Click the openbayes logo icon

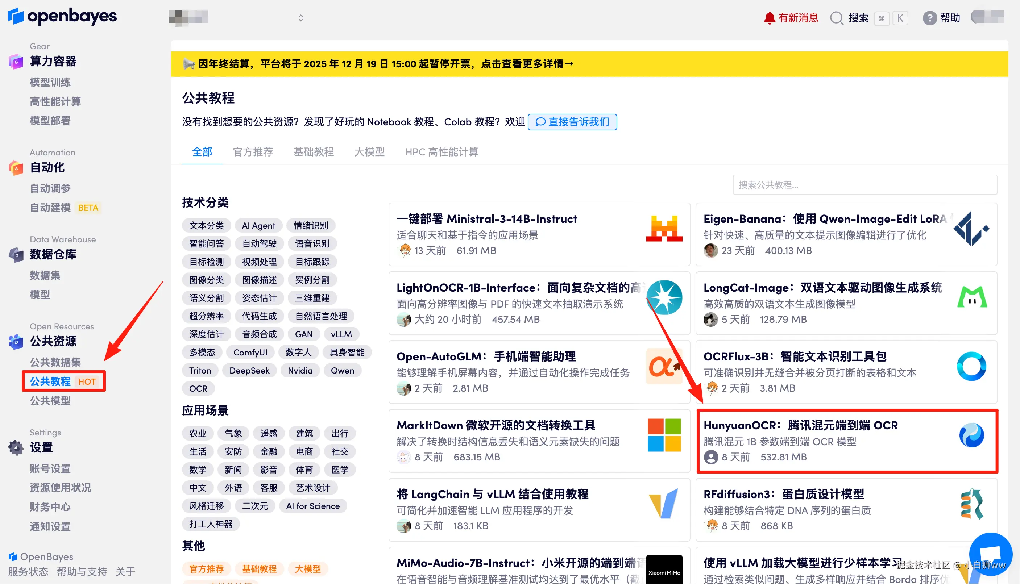point(16,16)
